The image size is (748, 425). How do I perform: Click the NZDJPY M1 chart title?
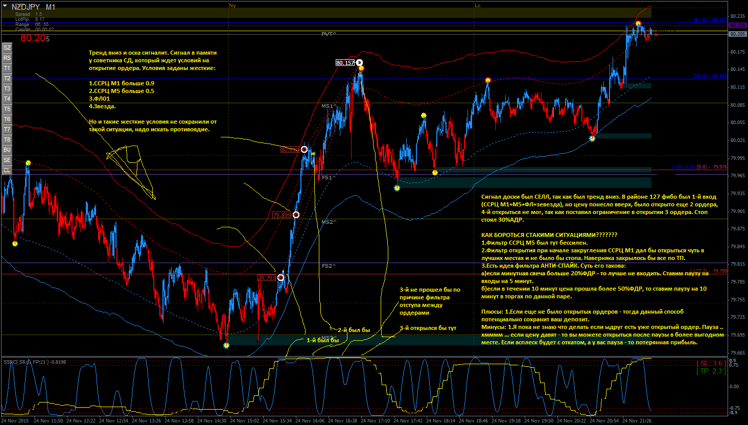tap(33, 7)
